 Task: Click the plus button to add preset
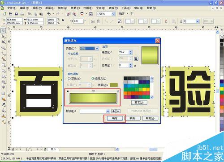(x=113, y=111)
